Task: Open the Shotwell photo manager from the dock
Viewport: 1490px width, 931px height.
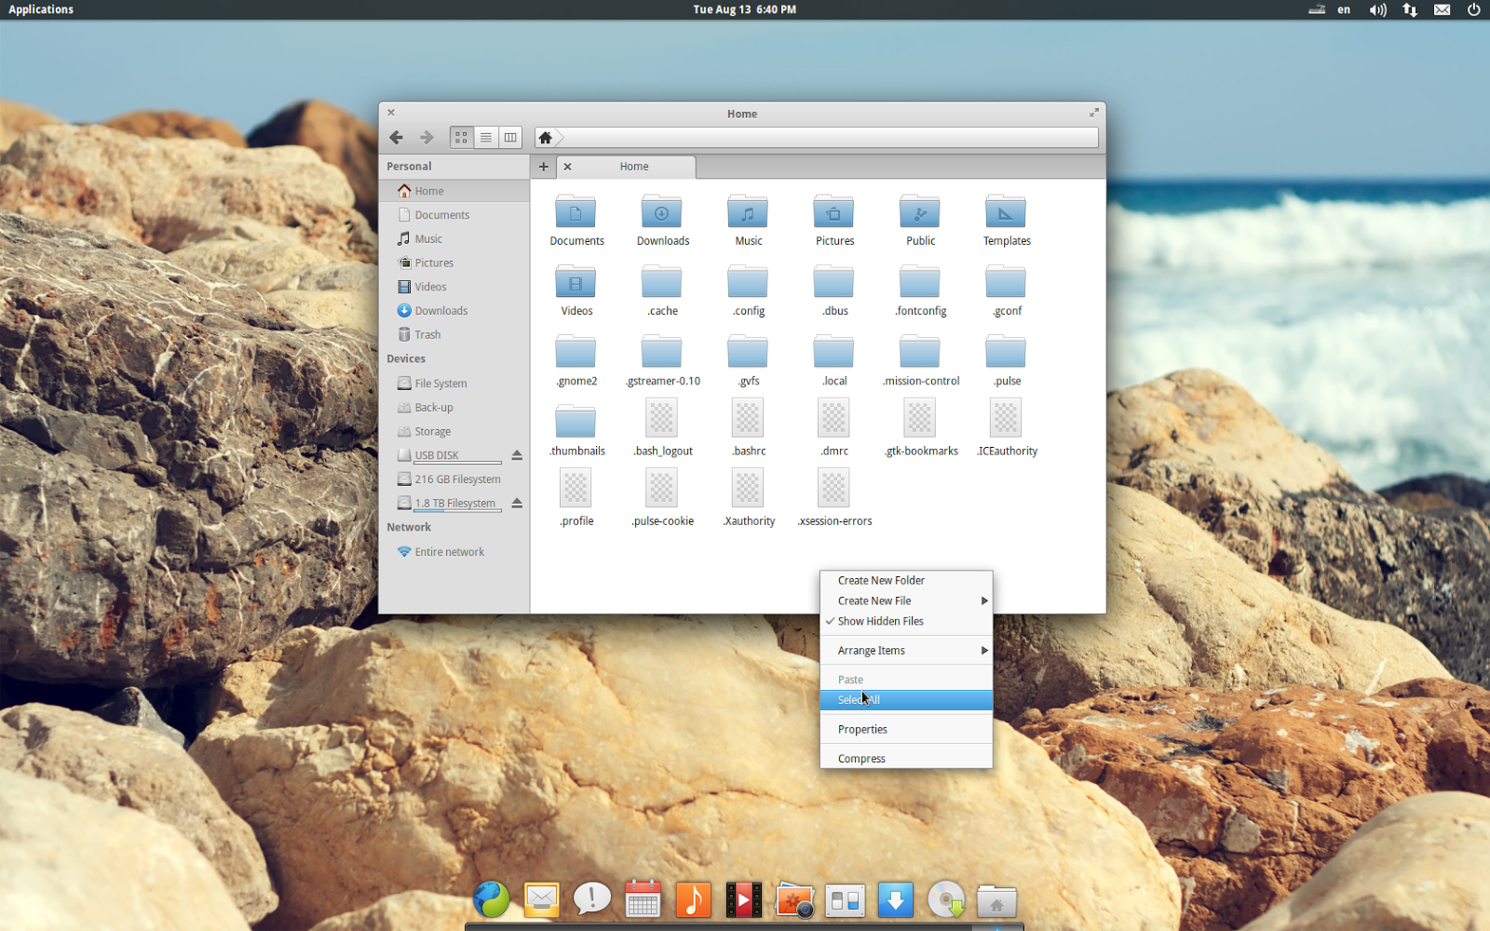Action: point(794,899)
